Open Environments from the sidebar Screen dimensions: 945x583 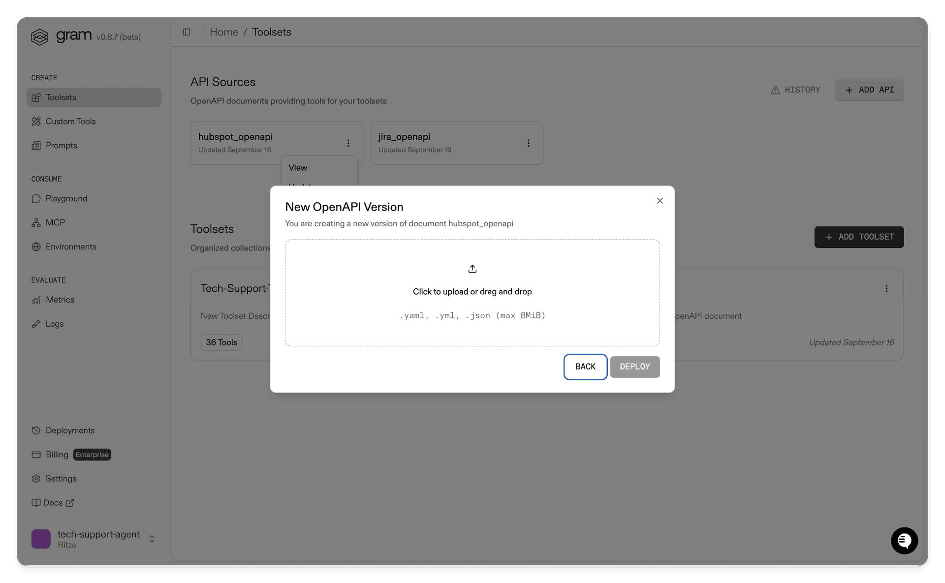(x=70, y=246)
